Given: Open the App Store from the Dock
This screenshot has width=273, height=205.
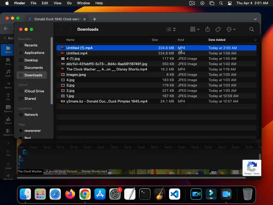Looking at the screenshot, I should [100, 194].
